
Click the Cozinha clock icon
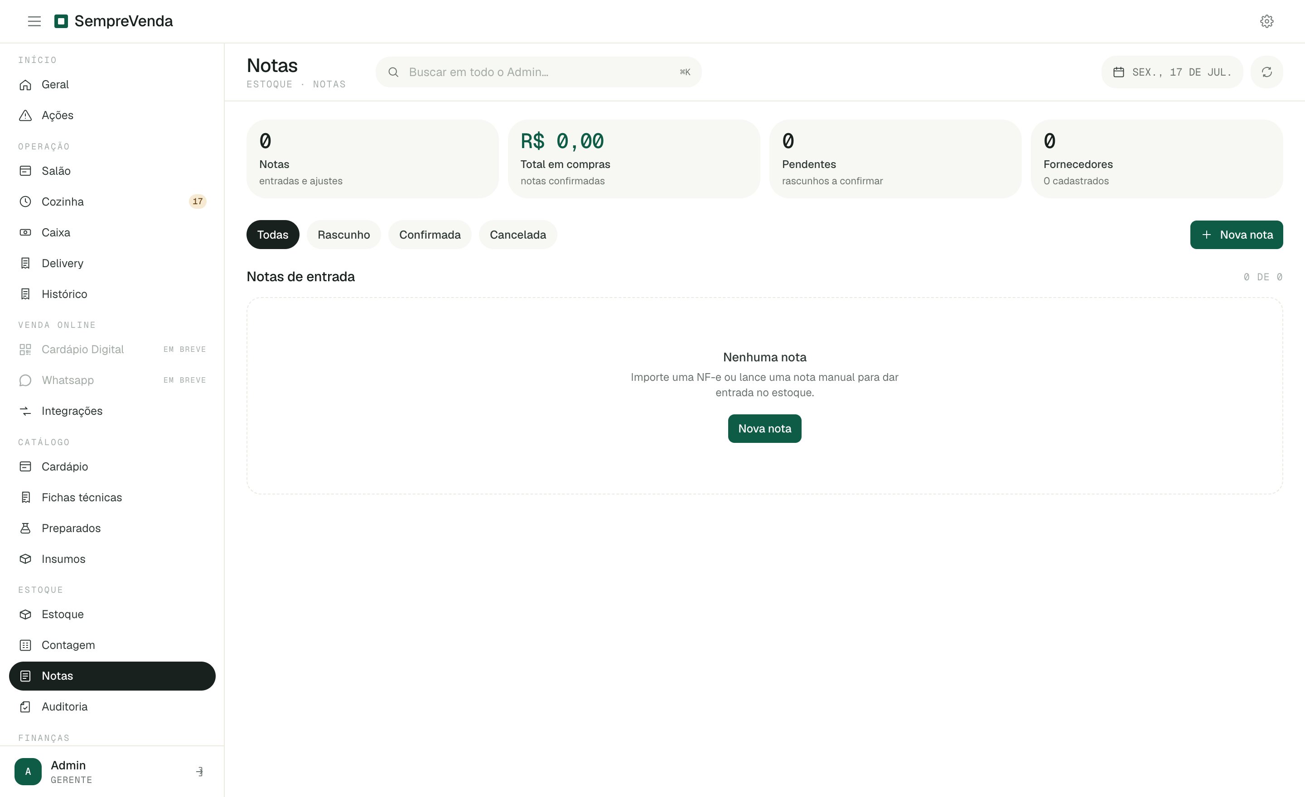(25, 202)
